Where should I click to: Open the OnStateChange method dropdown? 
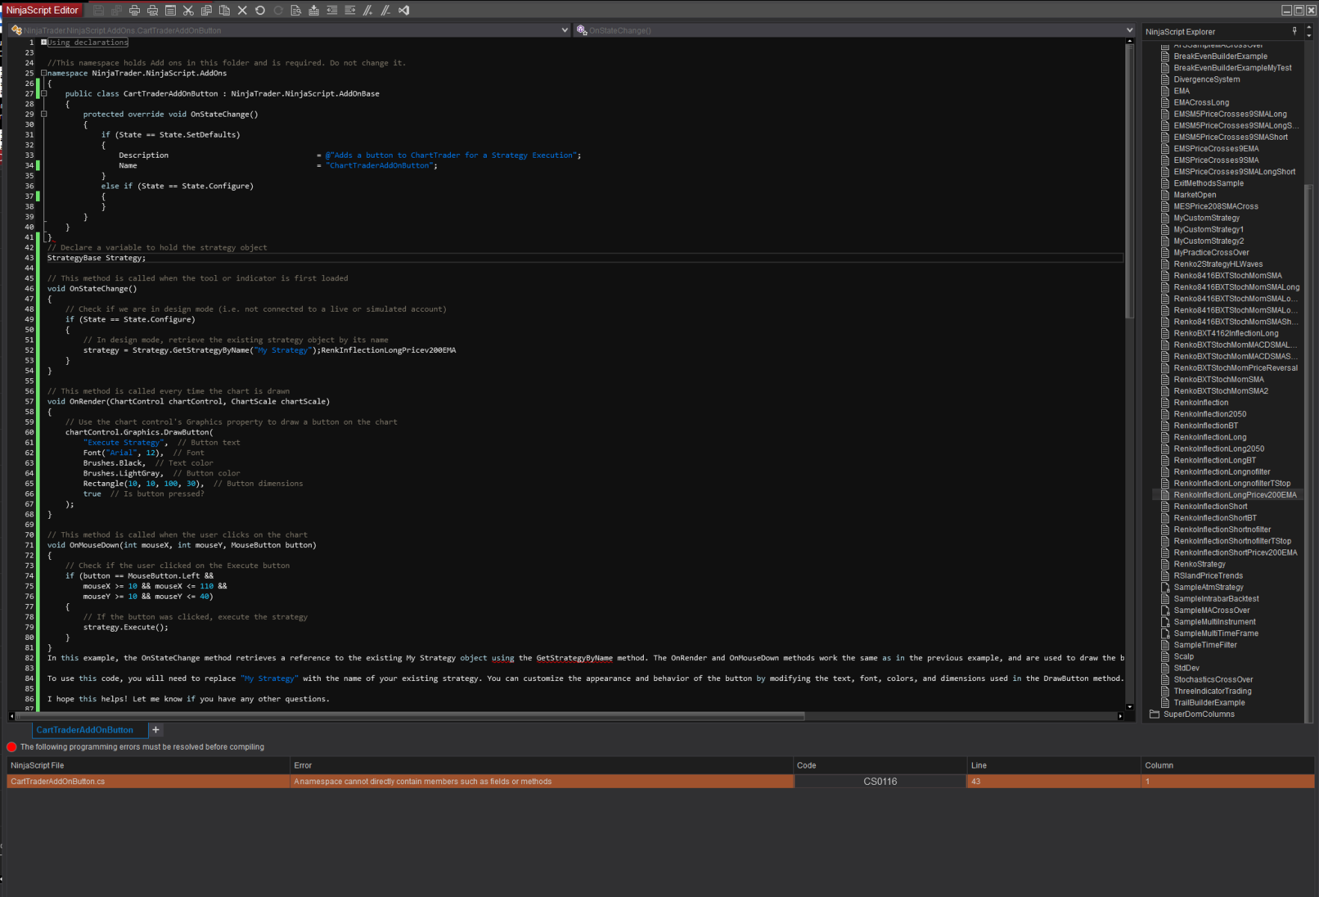click(1129, 30)
